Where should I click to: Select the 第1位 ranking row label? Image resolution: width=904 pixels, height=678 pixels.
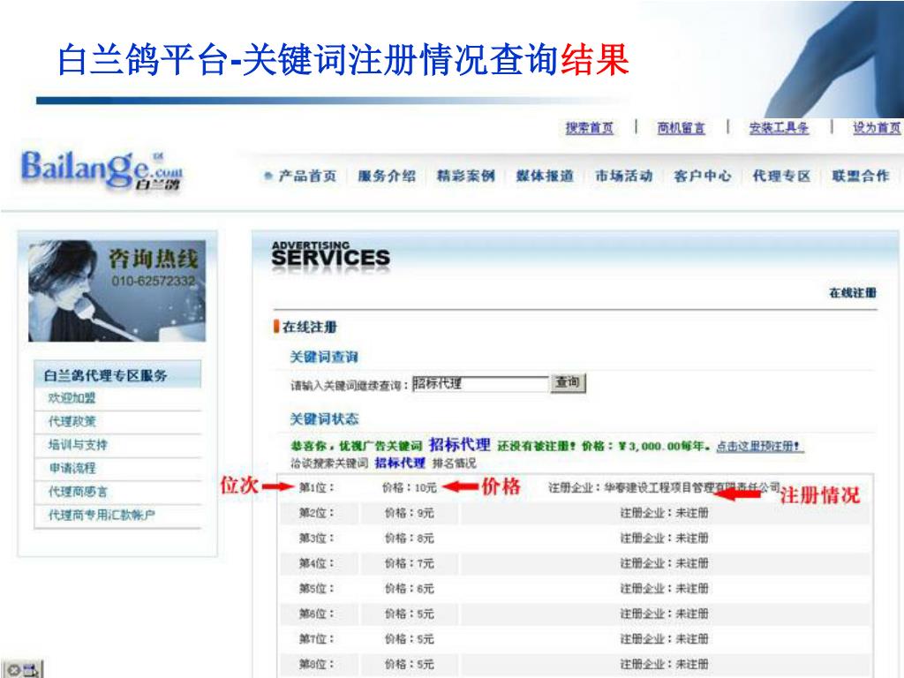317,487
